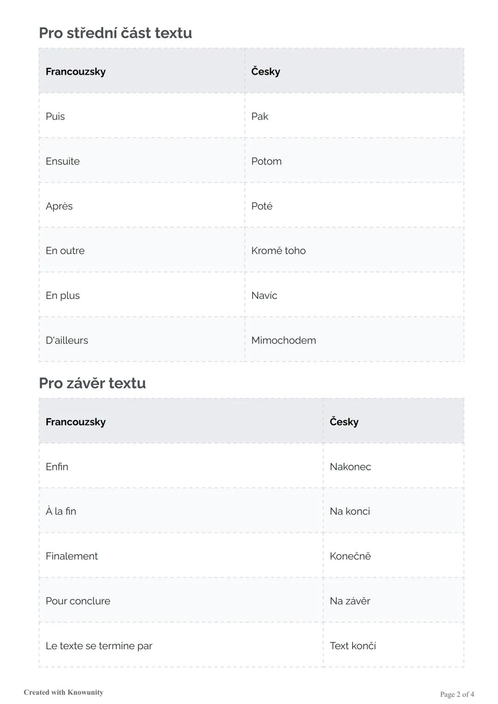This screenshot has width=498, height=704.
Task: Select the word 'Ensuite'
Action: pyautogui.click(x=63, y=161)
